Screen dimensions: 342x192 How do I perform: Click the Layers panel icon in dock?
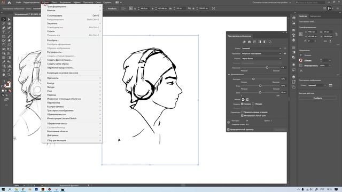click(x=293, y=77)
